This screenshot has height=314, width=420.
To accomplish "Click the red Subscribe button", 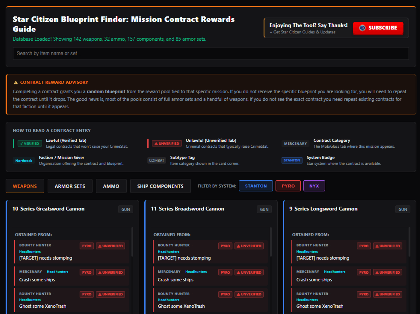I will (378, 28).
